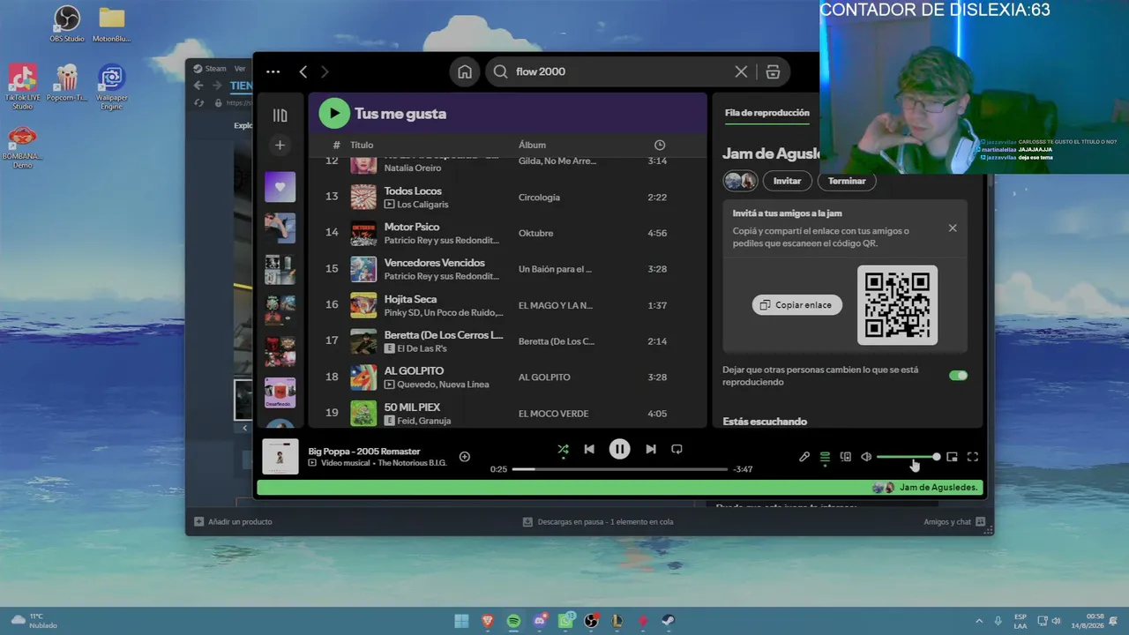Open 'Amigos y chat' in Steam
Viewport: 1129px width, 635px height.
pyautogui.click(x=954, y=522)
